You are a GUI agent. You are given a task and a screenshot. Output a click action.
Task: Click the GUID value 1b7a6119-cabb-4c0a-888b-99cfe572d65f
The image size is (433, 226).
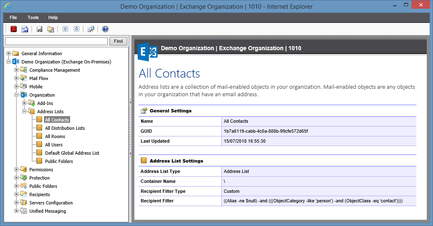coord(266,131)
